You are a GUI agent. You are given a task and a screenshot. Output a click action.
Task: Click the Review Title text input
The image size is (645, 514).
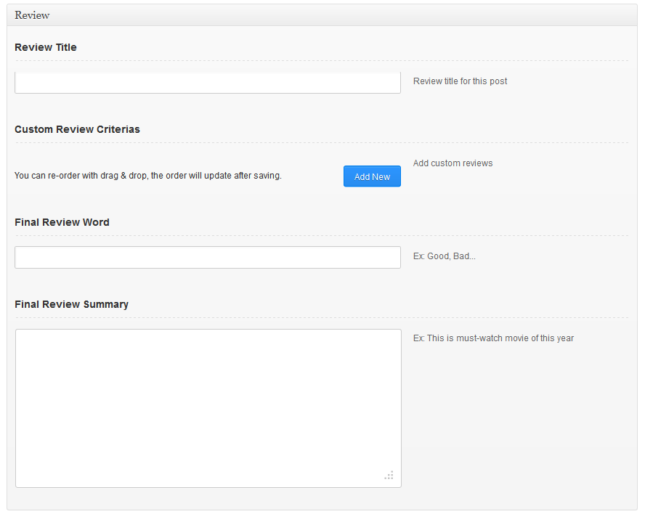tap(207, 83)
